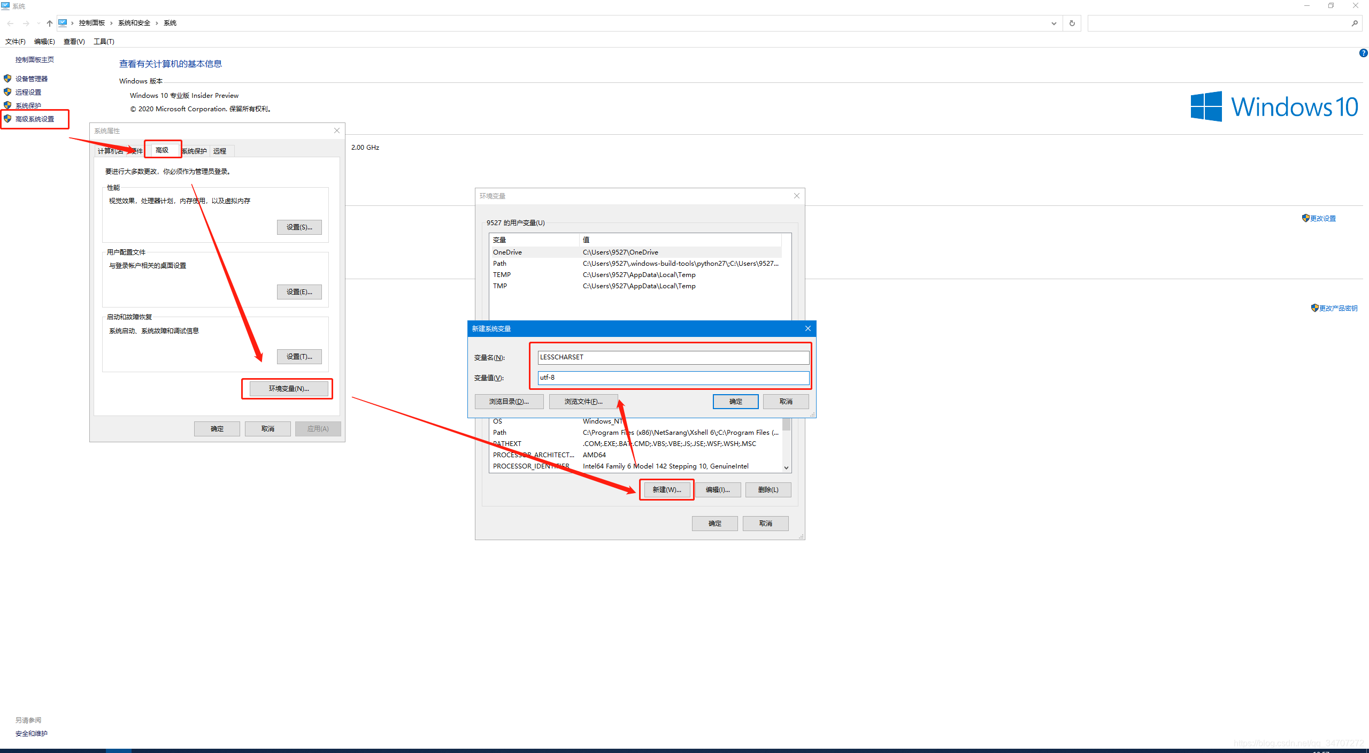The width and height of the screenshot is (1369, 753).
Task: Expand the address bar history dropdown
Action: 1053,23
